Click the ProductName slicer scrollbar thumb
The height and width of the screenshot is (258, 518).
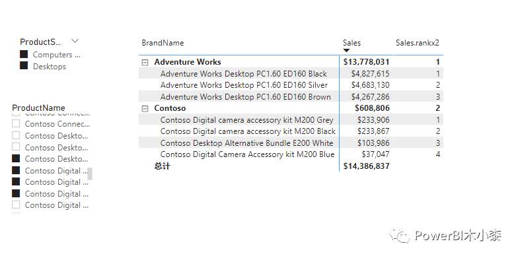[90, 174]
